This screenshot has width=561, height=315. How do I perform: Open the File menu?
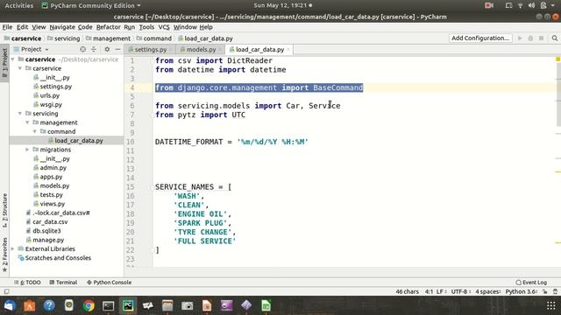click(7, 27)
